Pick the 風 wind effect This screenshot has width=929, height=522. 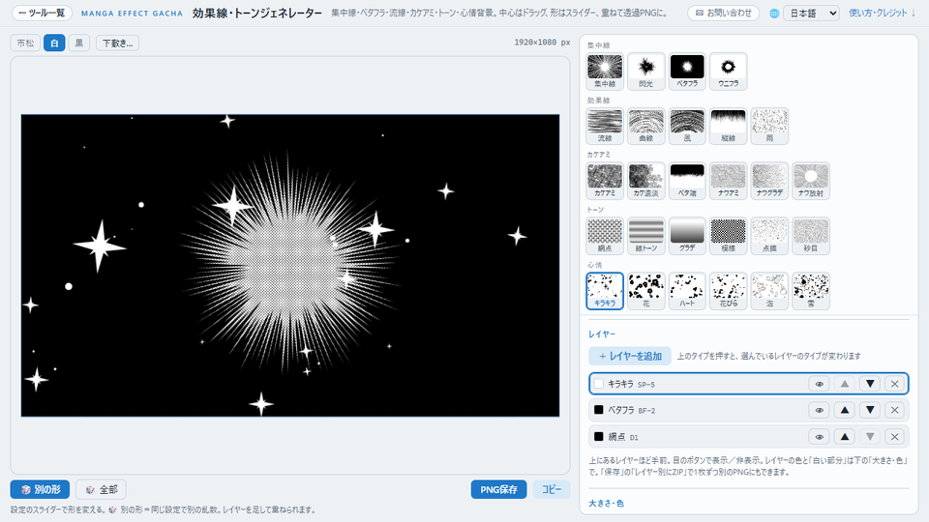(687, 126)
